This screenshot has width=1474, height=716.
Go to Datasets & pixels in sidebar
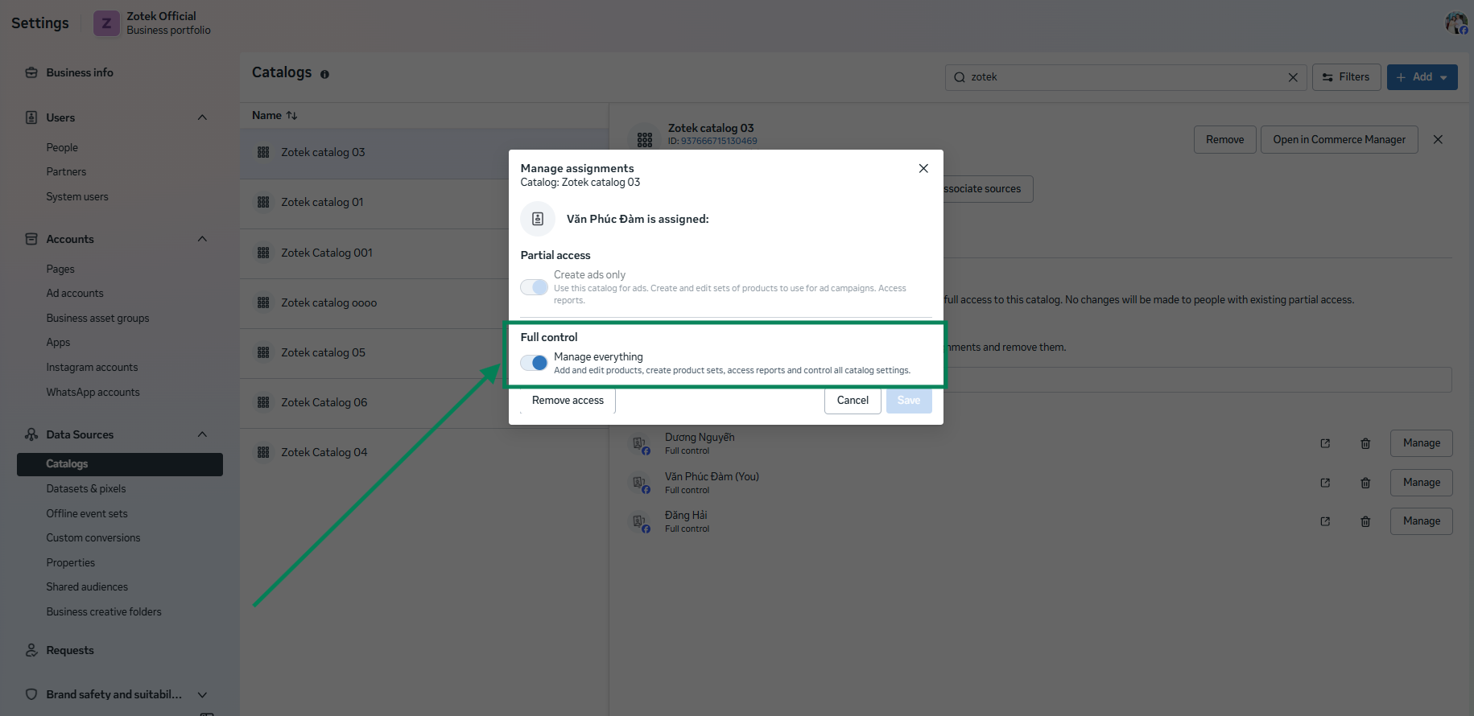(86, 488)
